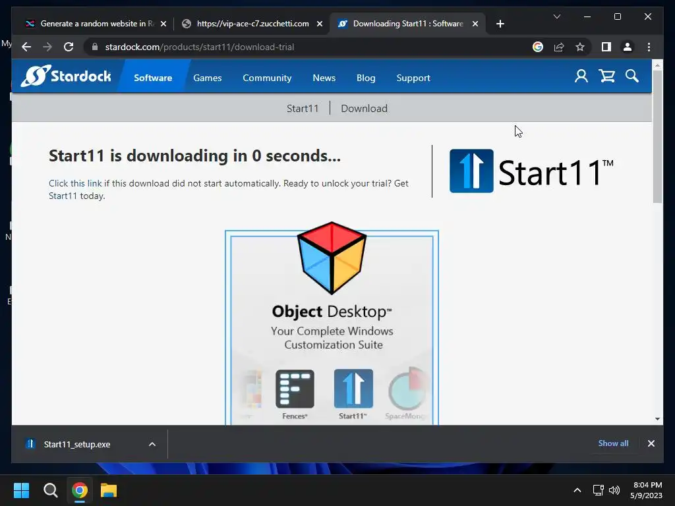Click the Download sub-navigation link
Viewport: 675px width, 506px height.
(364, 109)
